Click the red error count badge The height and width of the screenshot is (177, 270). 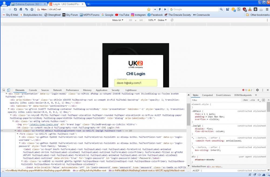(245, 90)
